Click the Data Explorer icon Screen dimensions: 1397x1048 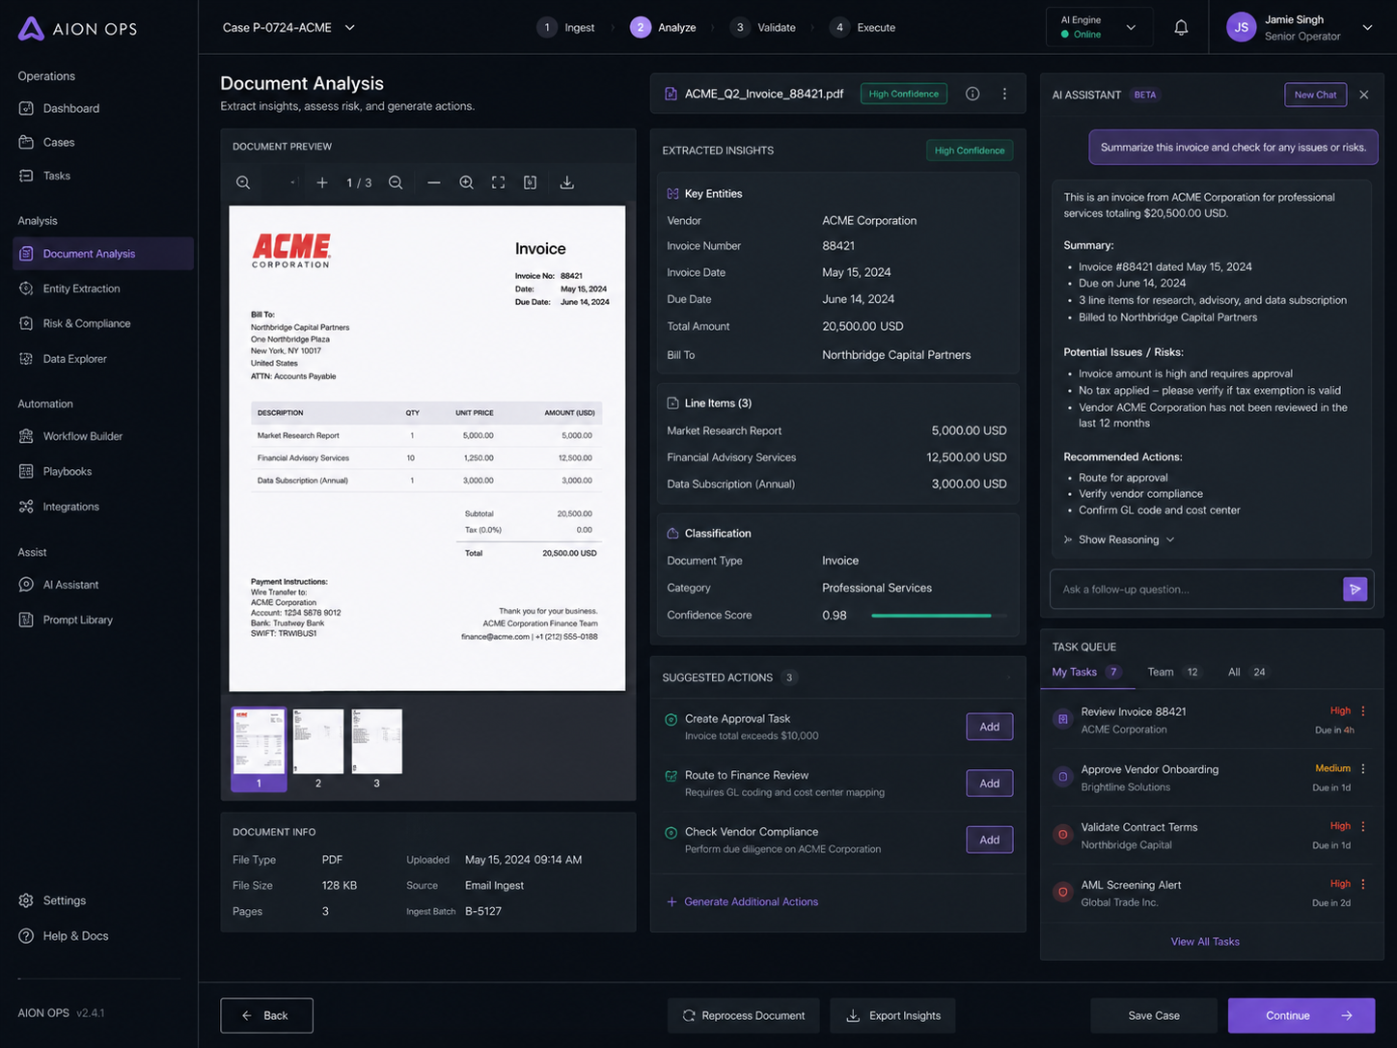[26, 359]
